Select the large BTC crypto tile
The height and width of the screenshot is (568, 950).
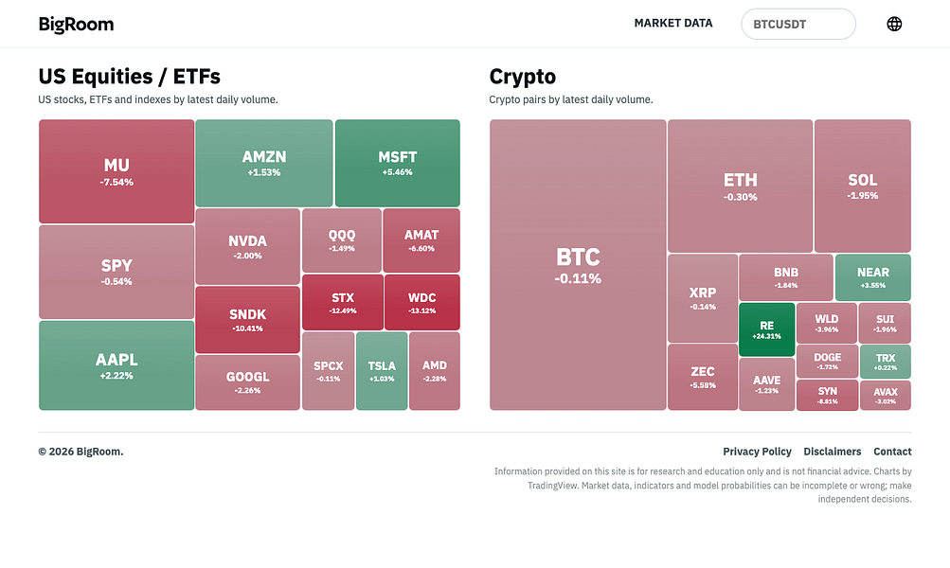(x=578, y=265)
